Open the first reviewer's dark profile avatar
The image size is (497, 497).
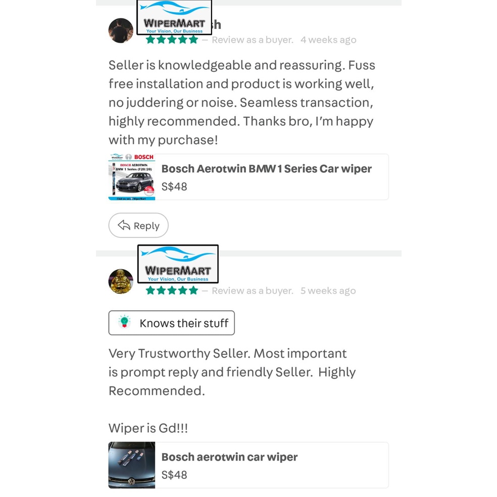(121, 30)
